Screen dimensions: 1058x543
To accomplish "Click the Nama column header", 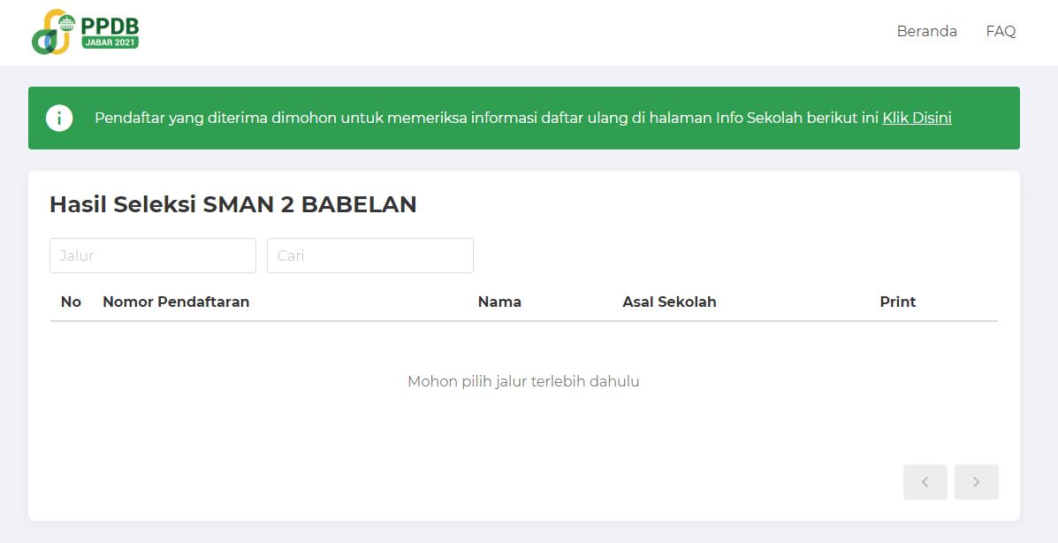I will [x=499, y=302].
